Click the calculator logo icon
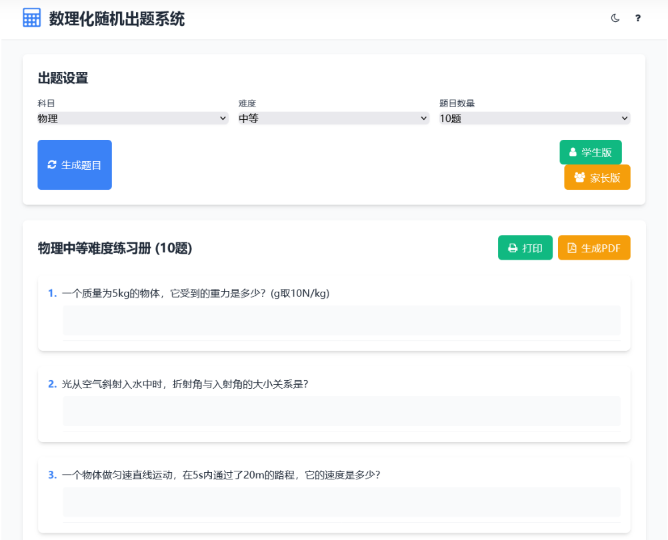The image size is (668, 540). pyautogui.click(x=31, y=17)
